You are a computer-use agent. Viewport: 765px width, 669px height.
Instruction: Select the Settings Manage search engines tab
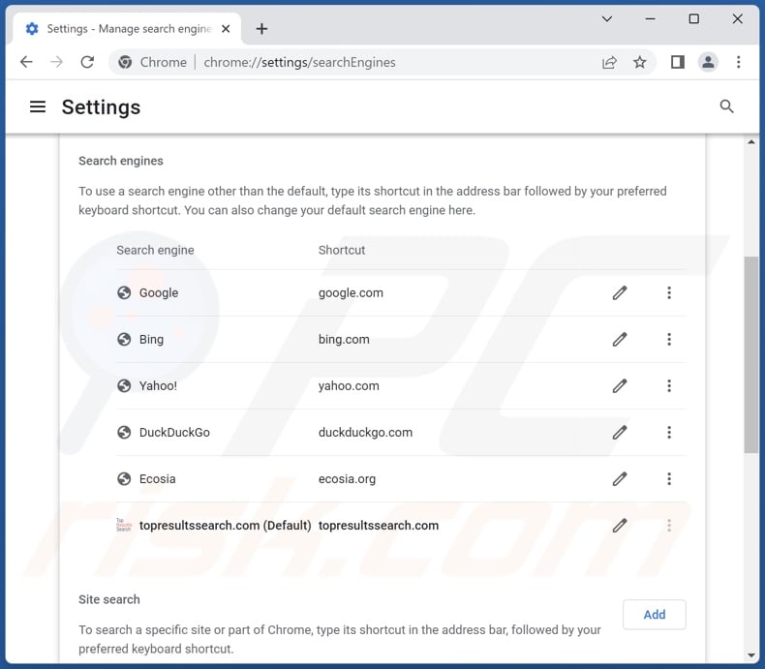click(128, 29)
